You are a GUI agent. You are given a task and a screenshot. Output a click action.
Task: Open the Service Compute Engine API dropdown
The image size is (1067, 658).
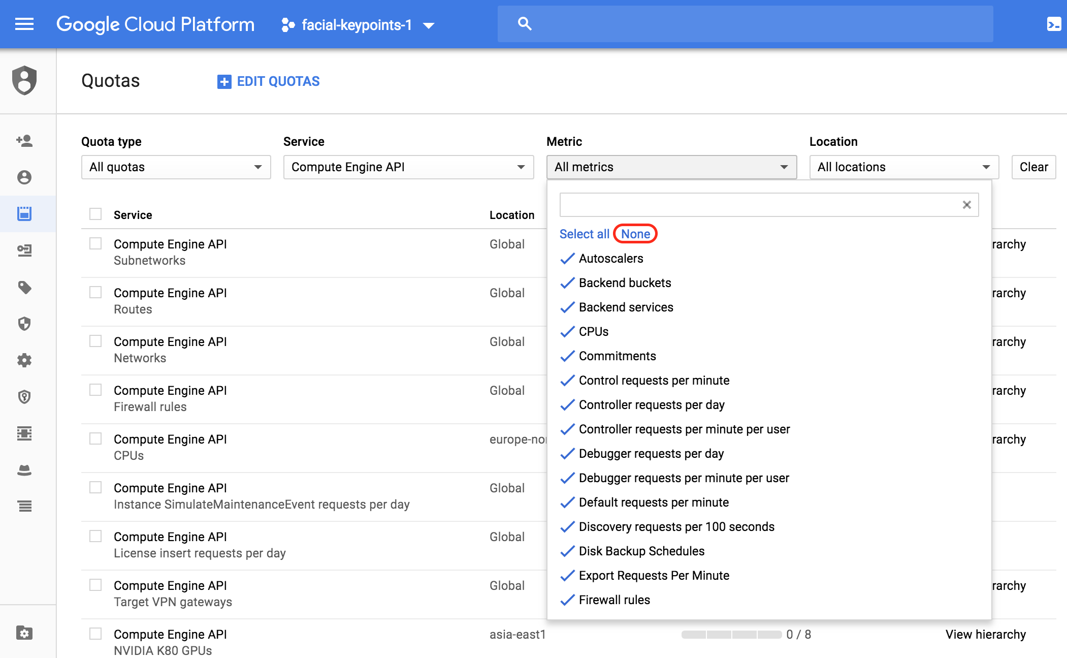tap(408, 167)
